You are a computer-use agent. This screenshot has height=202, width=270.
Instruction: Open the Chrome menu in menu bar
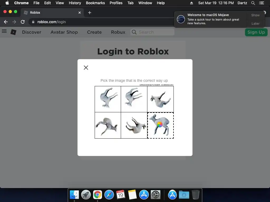click(21, 3)
